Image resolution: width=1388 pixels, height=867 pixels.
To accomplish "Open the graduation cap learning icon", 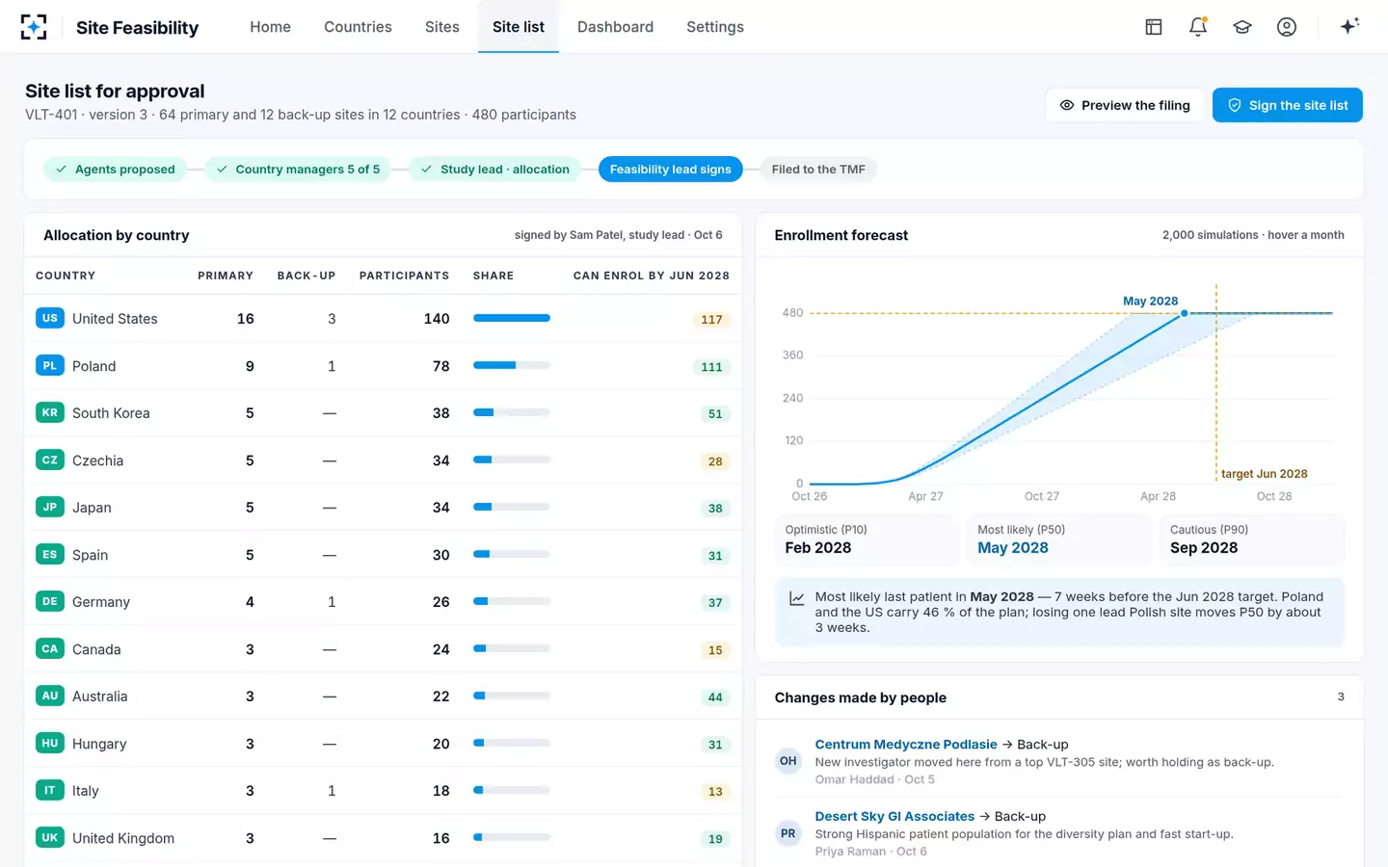I will pyautogui.click(x=1242, y=27).
